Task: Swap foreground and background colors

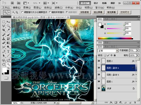Action: click(8, 68)
